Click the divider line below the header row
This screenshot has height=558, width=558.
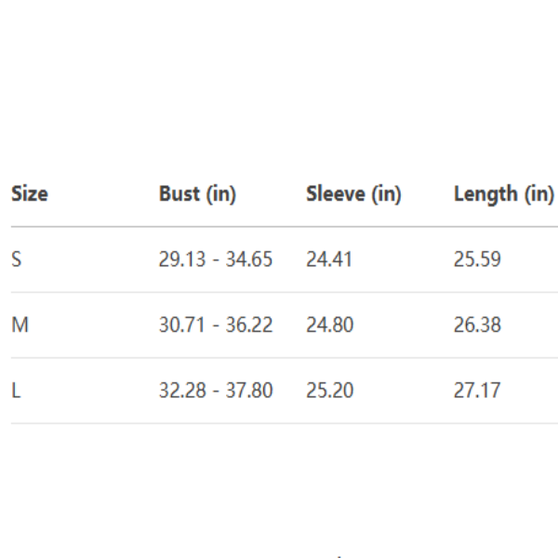point(279,226)
